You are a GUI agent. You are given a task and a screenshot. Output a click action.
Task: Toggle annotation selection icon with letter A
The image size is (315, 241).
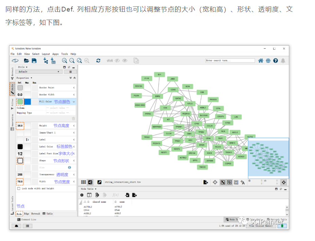coord(243,182)
